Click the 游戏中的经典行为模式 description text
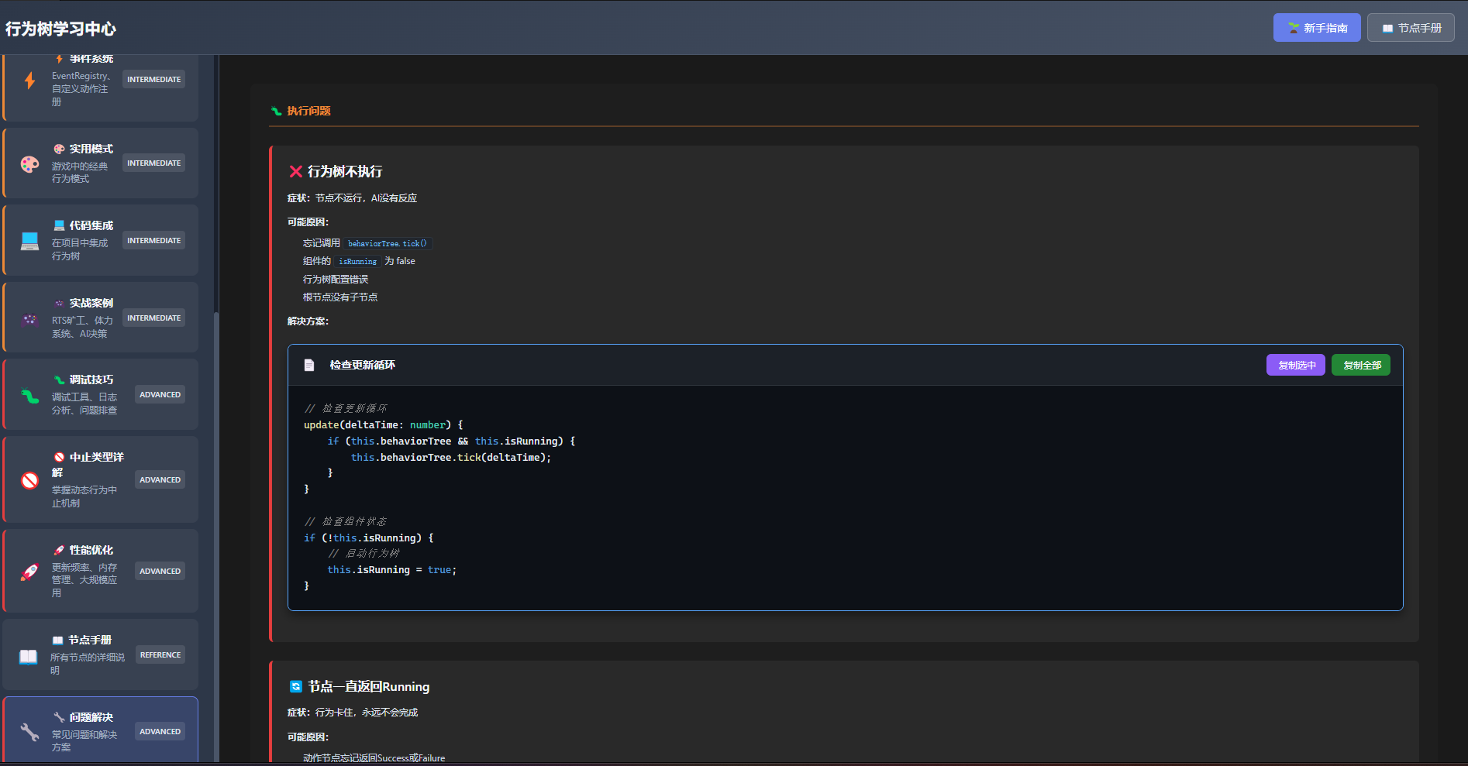Screen dimensions: 1468x766 [80, 173]
